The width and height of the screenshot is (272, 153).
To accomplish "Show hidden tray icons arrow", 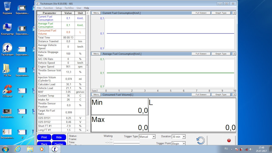I will click(231, 149).
